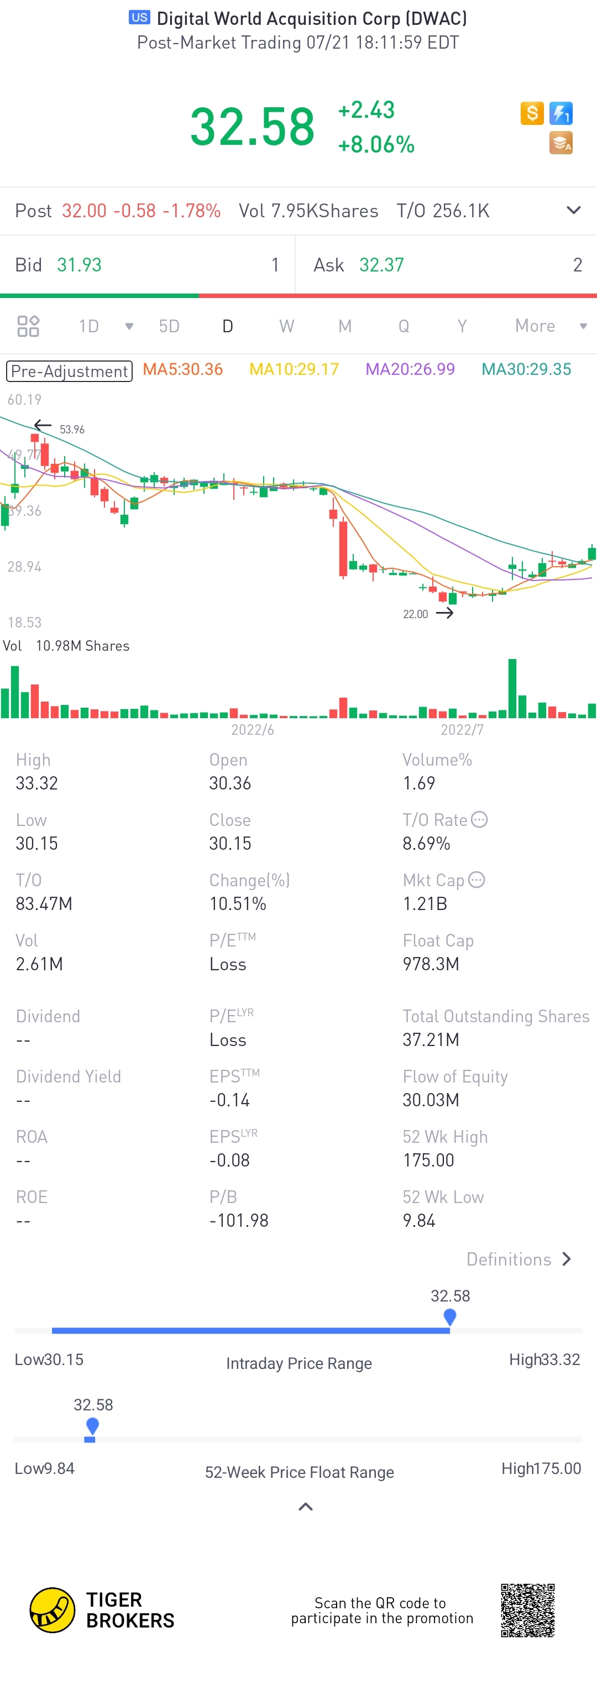The width and height of the screenshot is (597, 1694).
Task: Tap the orange stacked layers badge icon
Action: (561, 143)
